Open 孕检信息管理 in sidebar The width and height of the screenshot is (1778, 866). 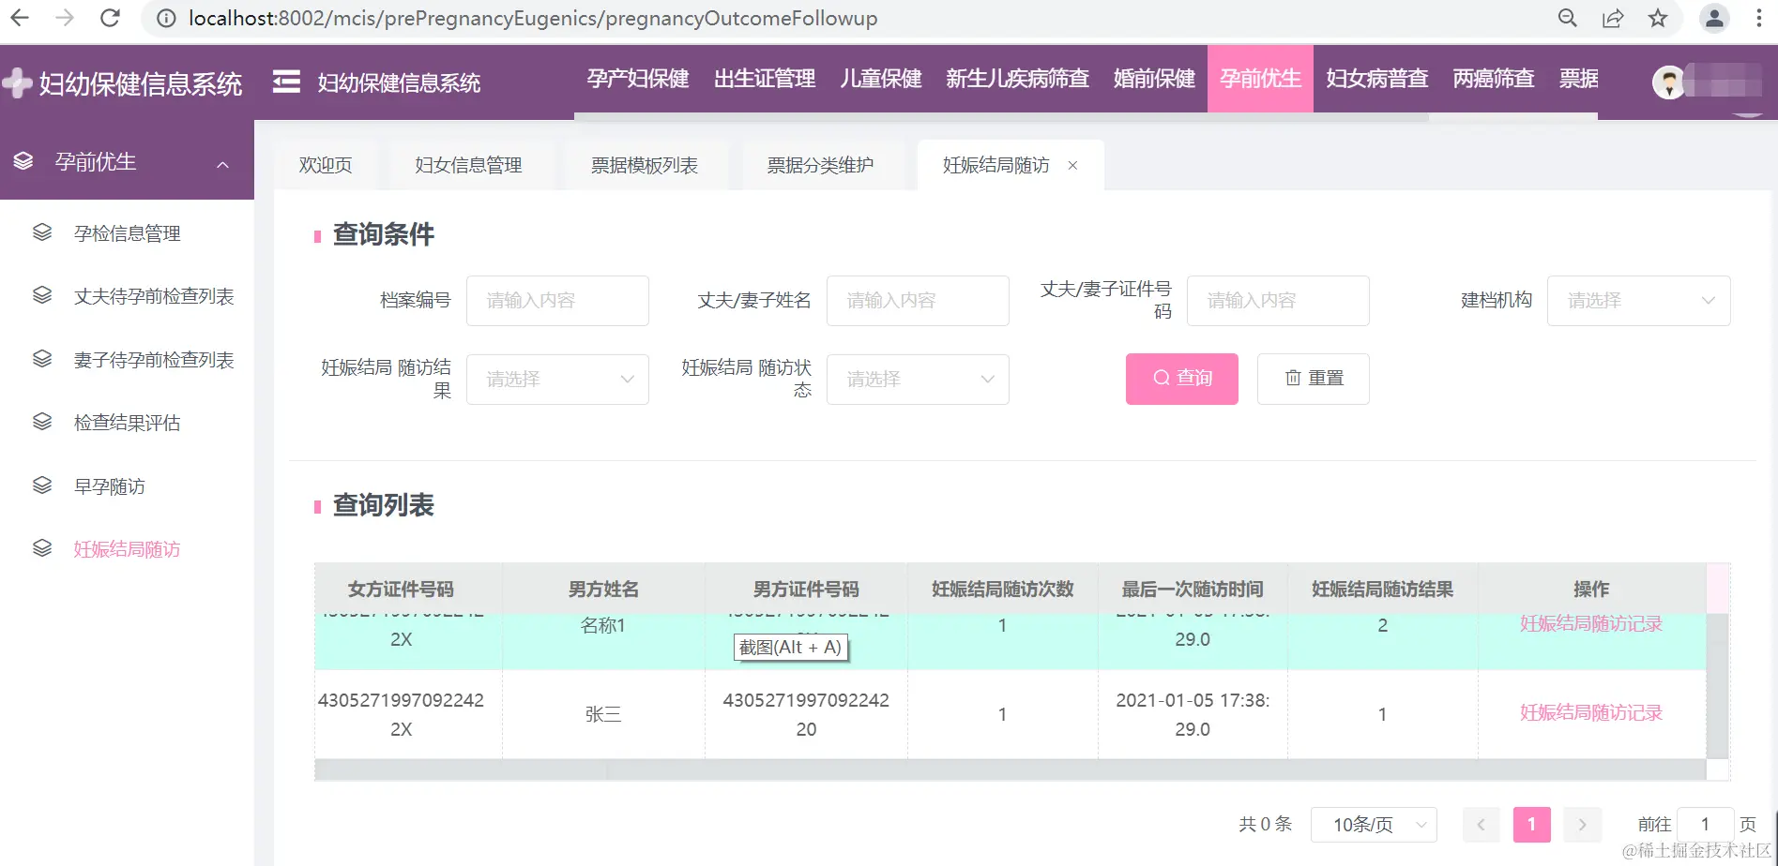(128, 233)
